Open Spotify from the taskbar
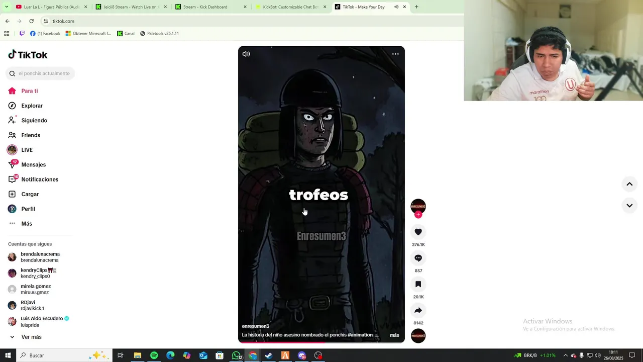The image size is (643, 362). coord(154,355)
